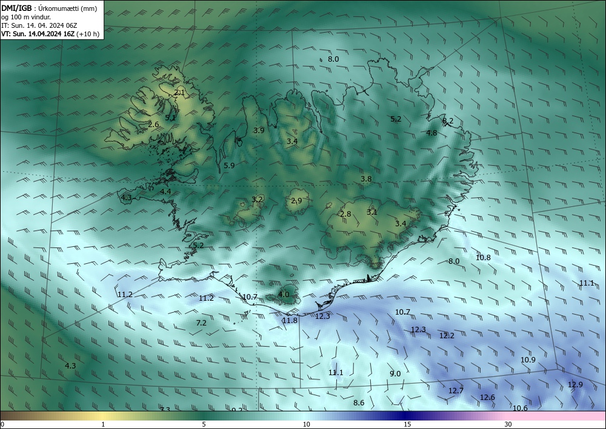
Task: Click the 10 label on the color scale
Action: point(306,424)
